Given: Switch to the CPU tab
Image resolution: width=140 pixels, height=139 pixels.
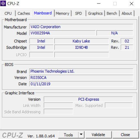Looking at the screenshot, I should 8,13.
